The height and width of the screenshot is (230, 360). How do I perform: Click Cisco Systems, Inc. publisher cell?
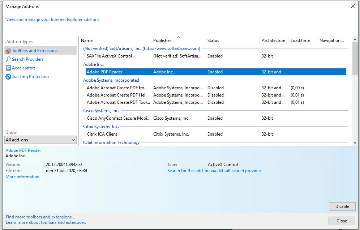[171, 118]
